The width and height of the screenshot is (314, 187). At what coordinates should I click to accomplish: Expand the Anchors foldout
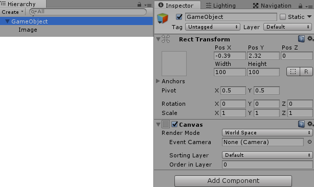[158, 81]
